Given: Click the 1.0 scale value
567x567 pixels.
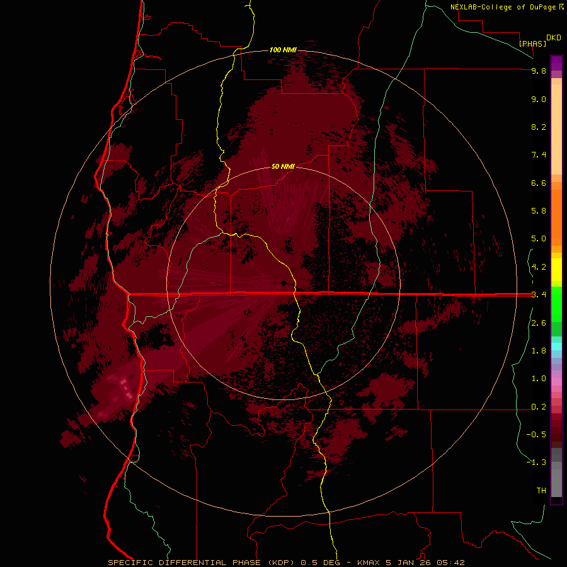Looking at the screenshot, I should coord(539,379).
